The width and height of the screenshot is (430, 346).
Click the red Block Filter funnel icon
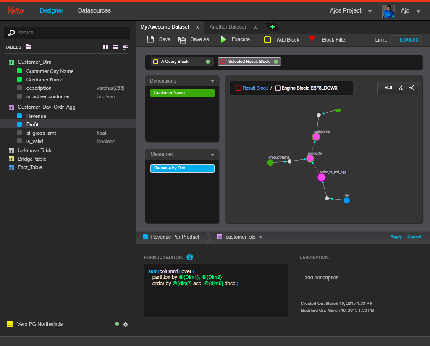coord(312,40)
